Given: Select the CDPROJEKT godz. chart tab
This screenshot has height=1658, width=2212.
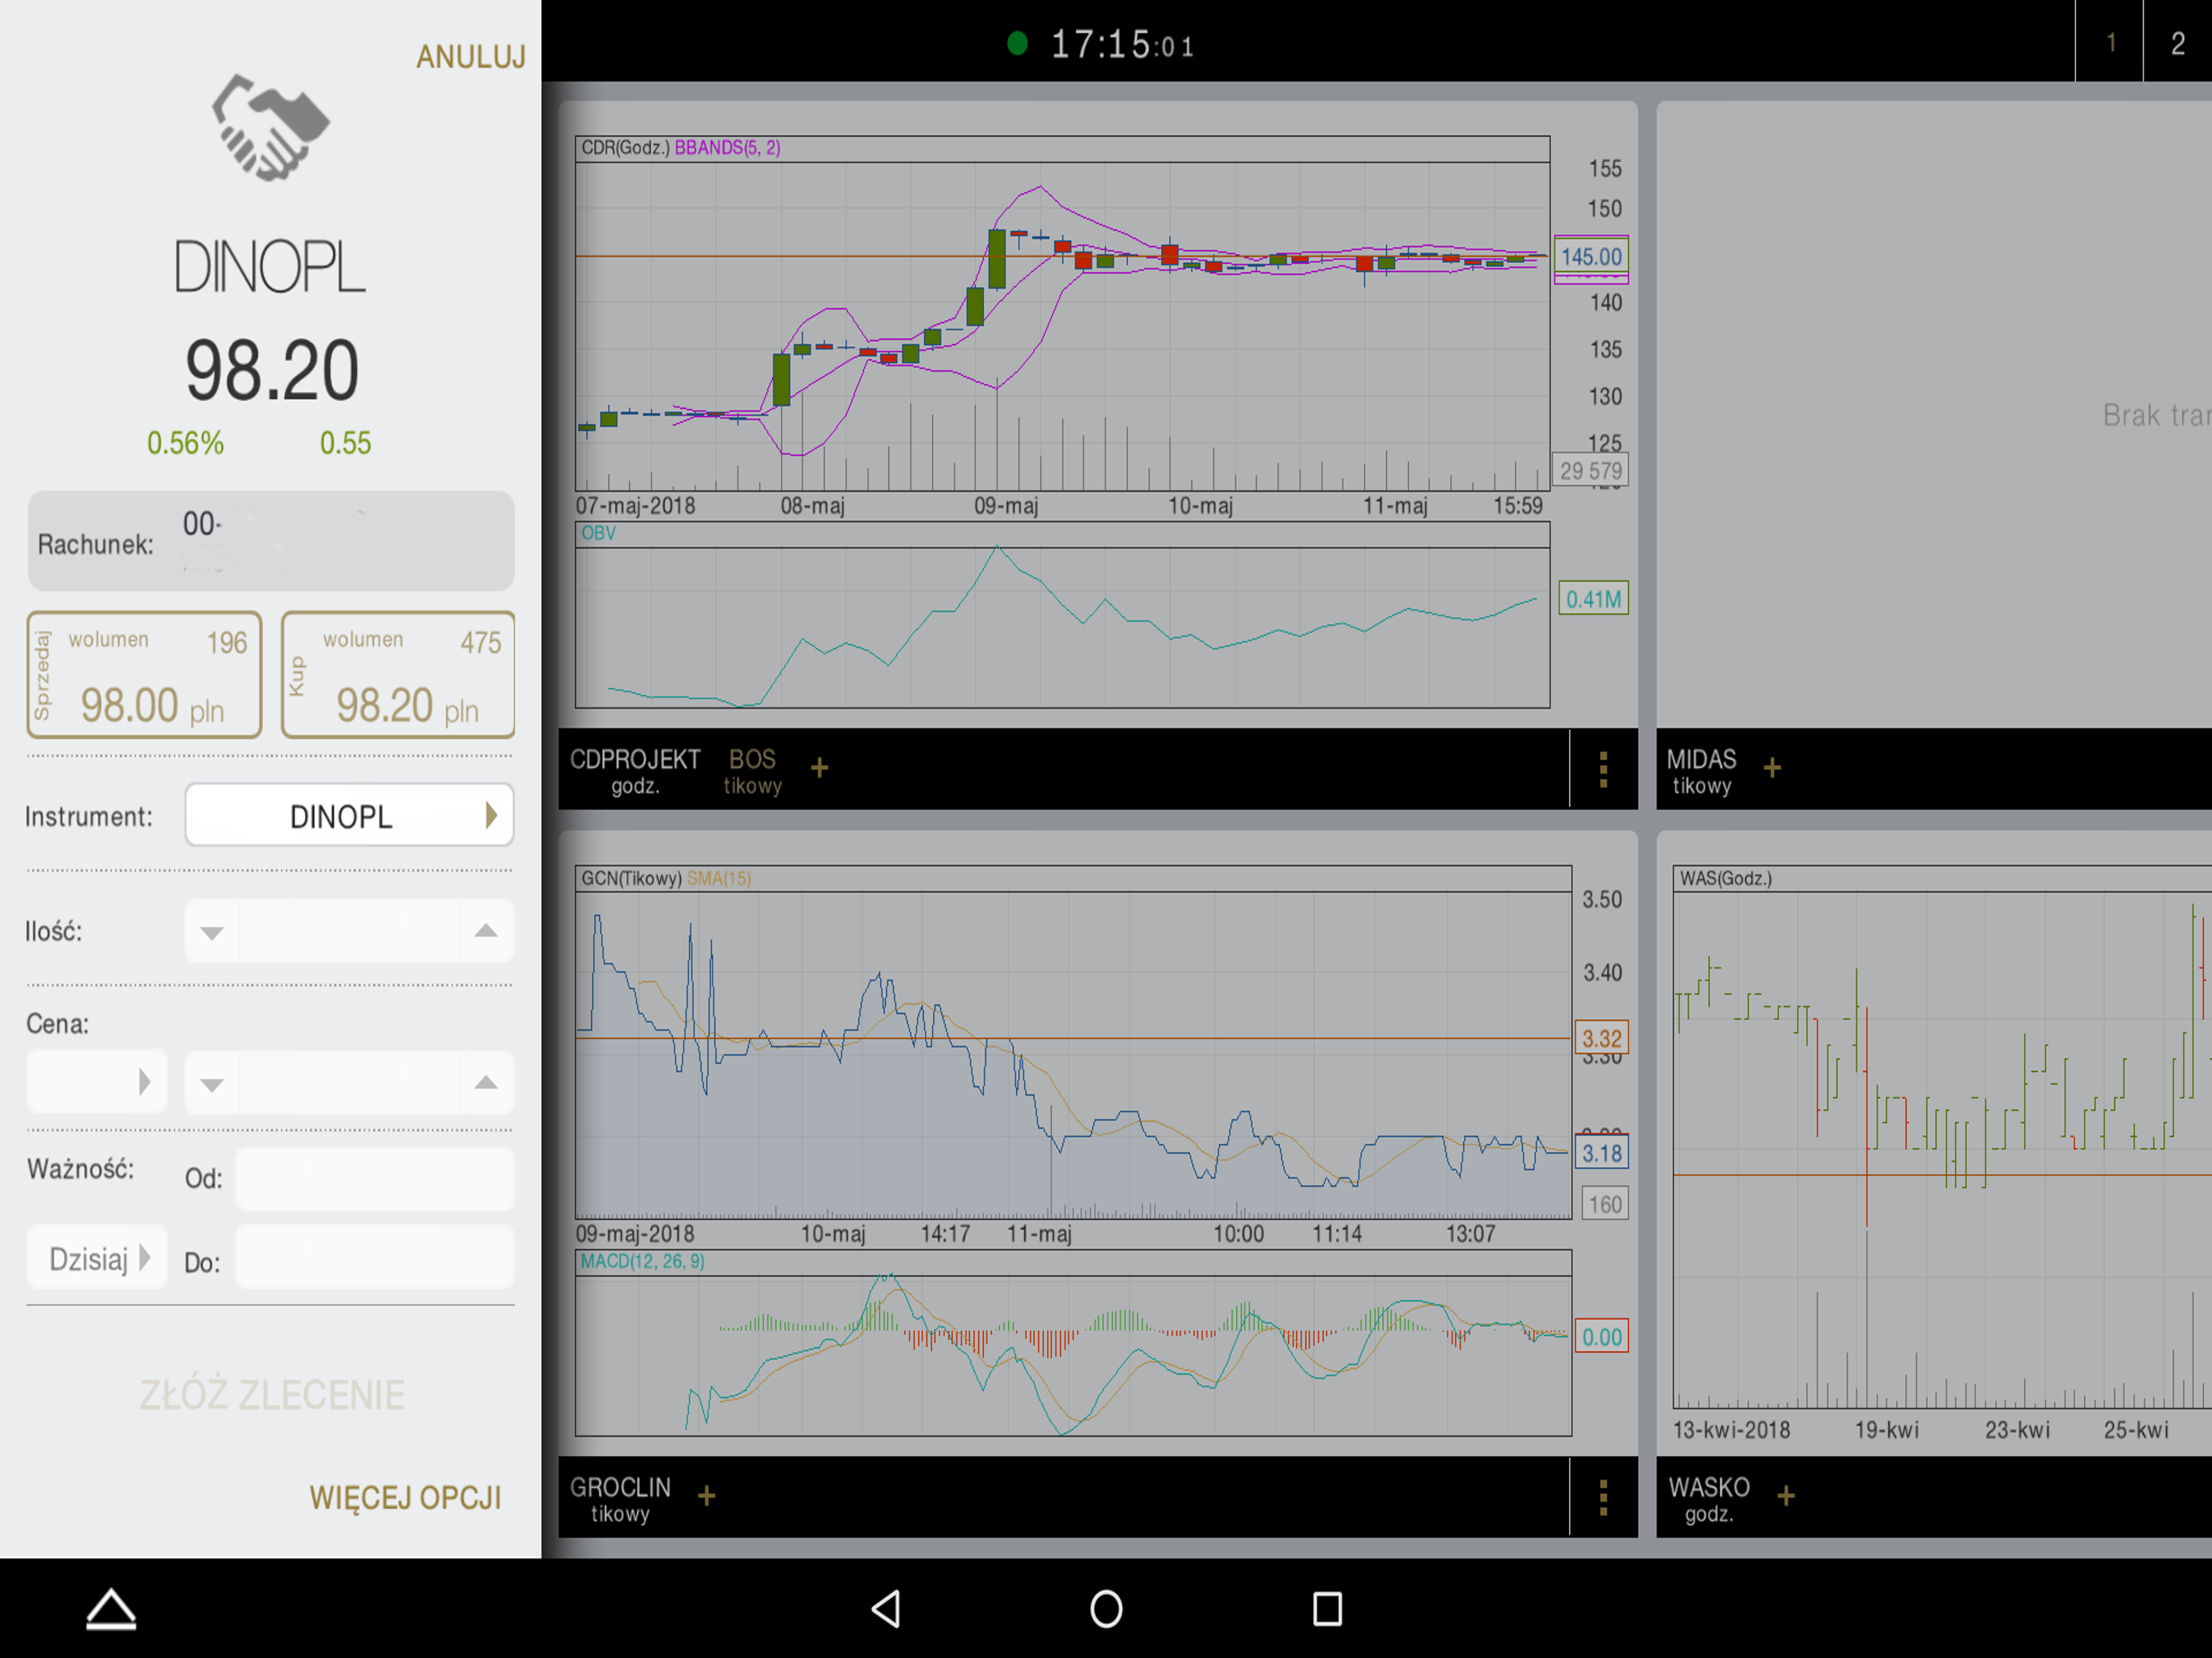Looking at the screenshot, I should (x=635, y=770).
